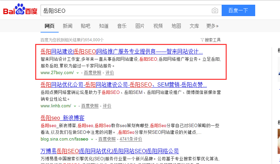Open the 贴吧 tab
Screen dimensions: 280x164
(x=86, y=26)
